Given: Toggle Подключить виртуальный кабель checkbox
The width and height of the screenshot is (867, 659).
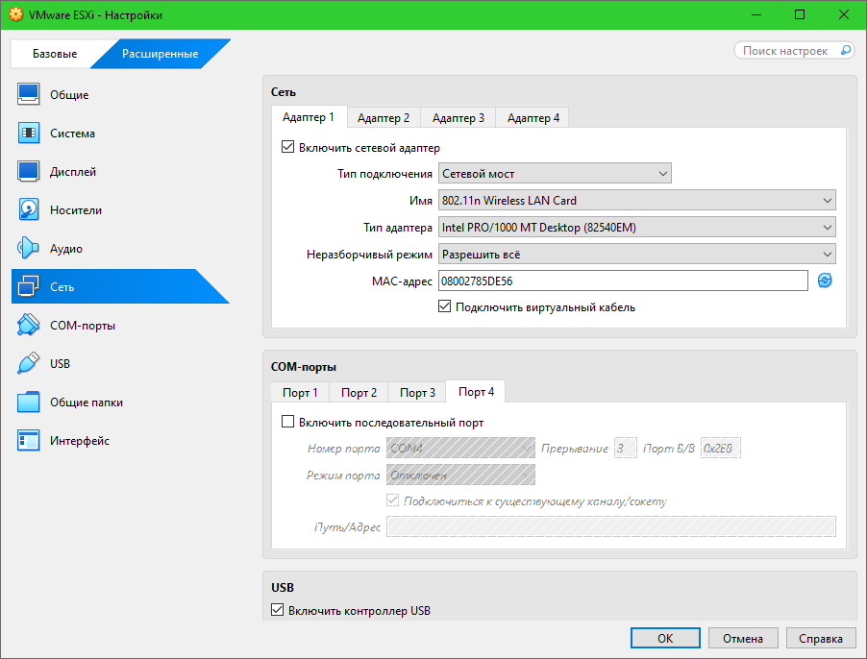Looking at the screenshot, I should [444, 307].
